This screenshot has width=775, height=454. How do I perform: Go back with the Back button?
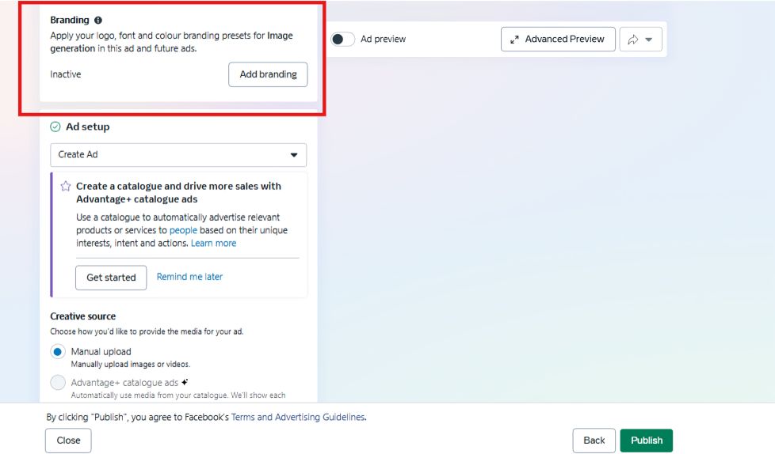point(594,441)
